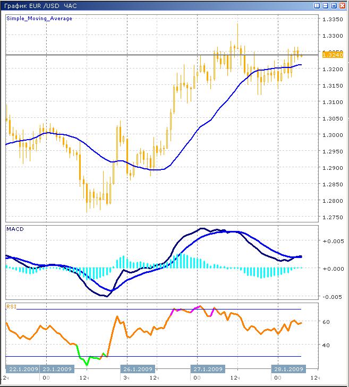Select the 22.1.2009 date marker

[22, 369]
